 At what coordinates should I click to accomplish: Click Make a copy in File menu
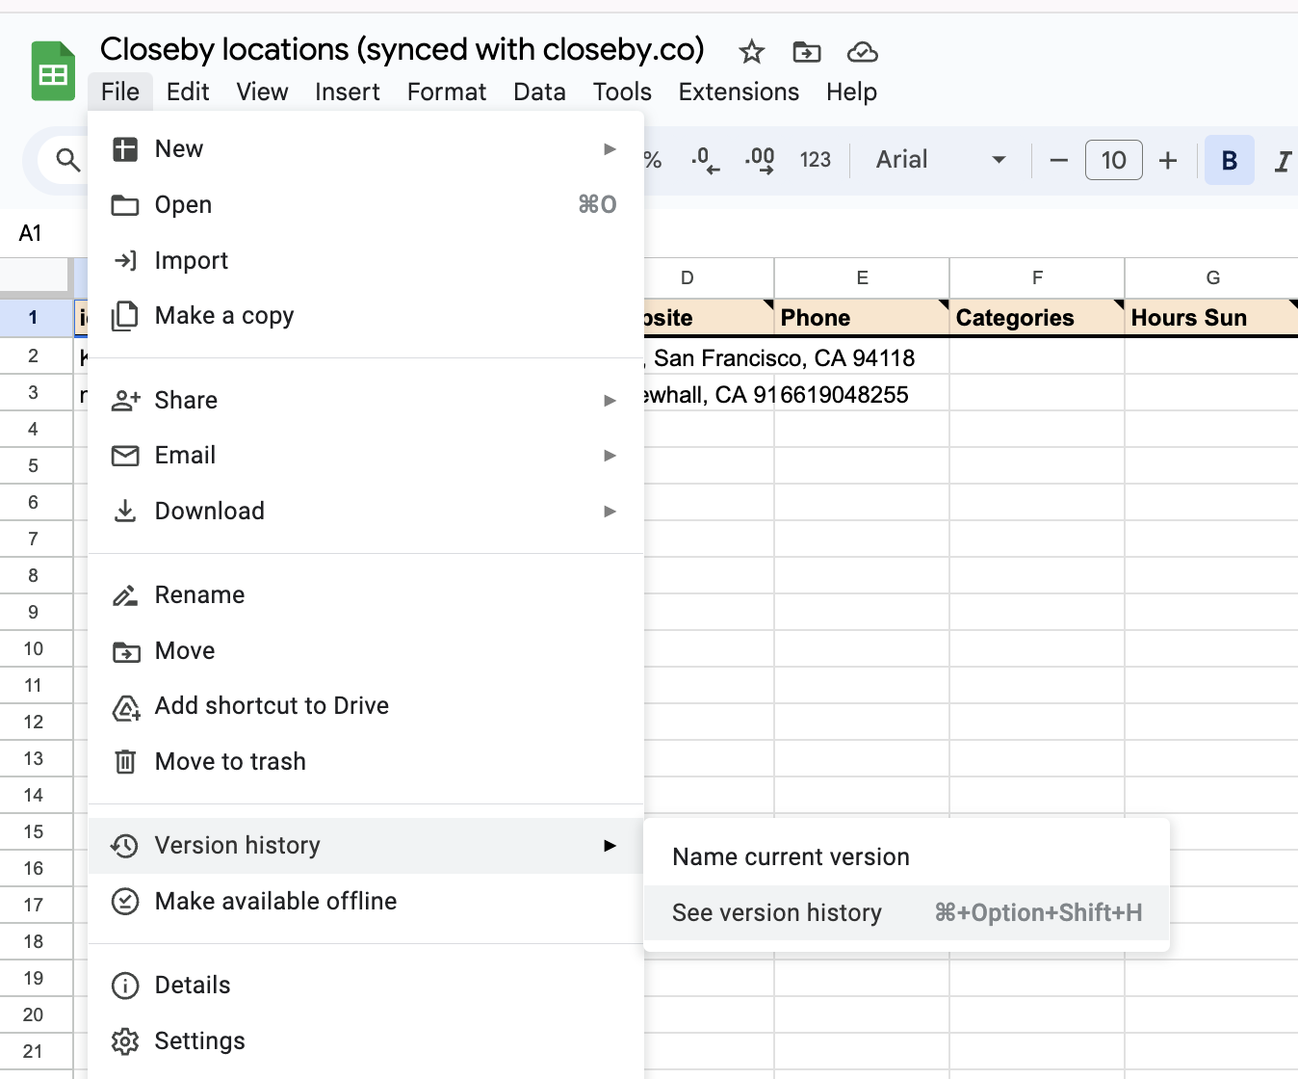click(224, 316)
